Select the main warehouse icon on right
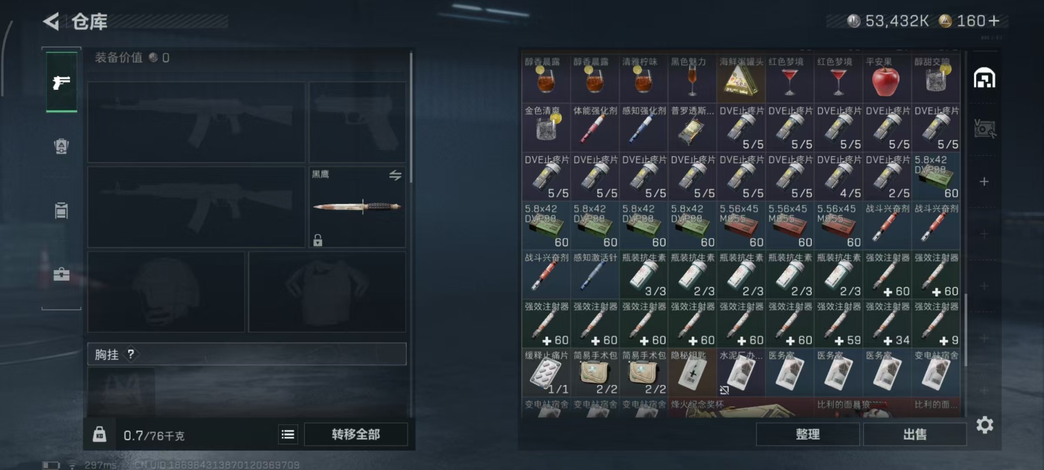The image size is (1044, 470). 984,78
